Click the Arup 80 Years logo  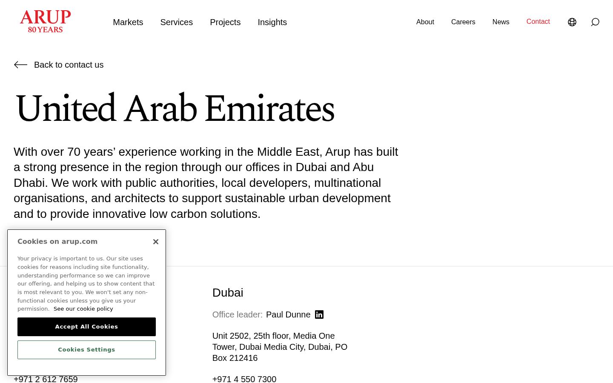pos(45,22)
